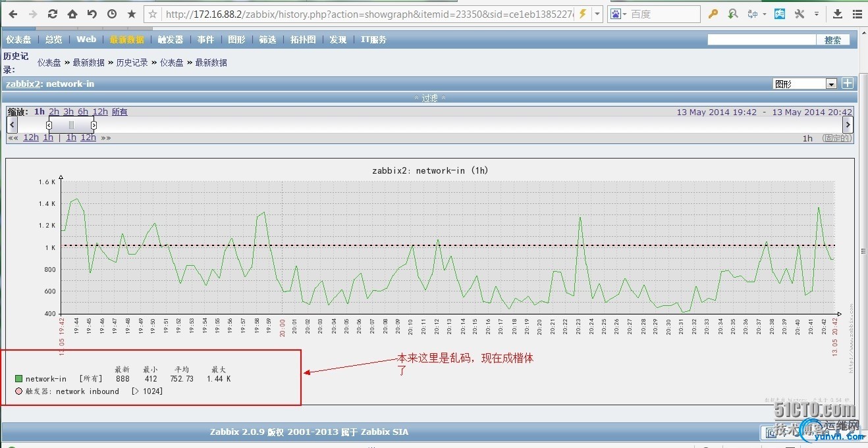
Task: Open the 图形 view type dropdown
Action: [804, 84]
